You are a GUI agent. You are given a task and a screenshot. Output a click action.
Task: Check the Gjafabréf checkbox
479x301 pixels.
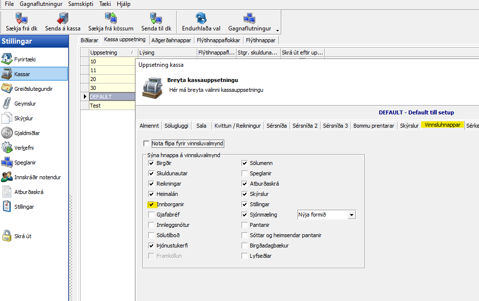[x=151, y=215]
